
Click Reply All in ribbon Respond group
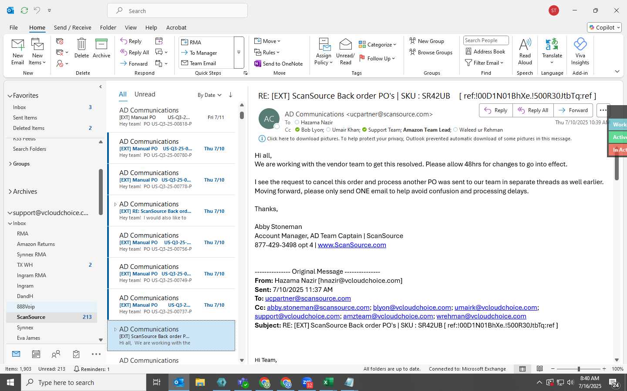coord(135,53)
